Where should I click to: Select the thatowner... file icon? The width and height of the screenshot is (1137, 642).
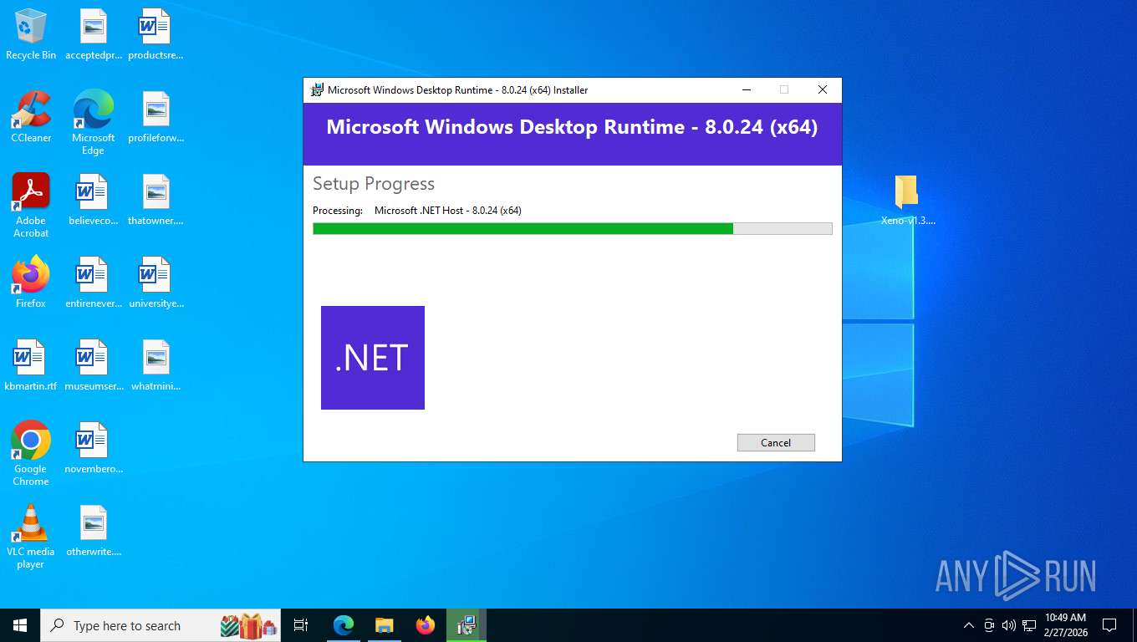[x=156, y=200]
